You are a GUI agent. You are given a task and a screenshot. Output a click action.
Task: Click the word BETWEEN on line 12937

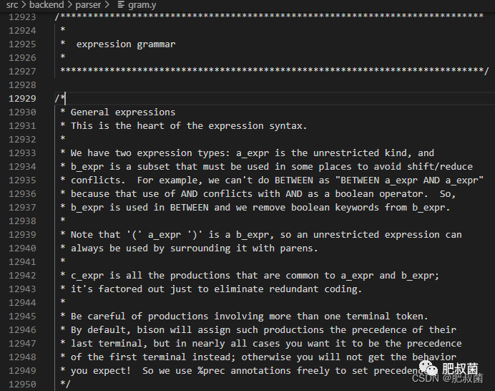(x=189, y=208)
